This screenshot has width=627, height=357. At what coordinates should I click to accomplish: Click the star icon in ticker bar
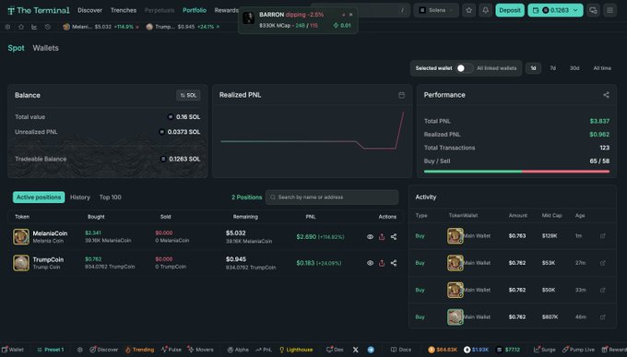click(21, 27)
